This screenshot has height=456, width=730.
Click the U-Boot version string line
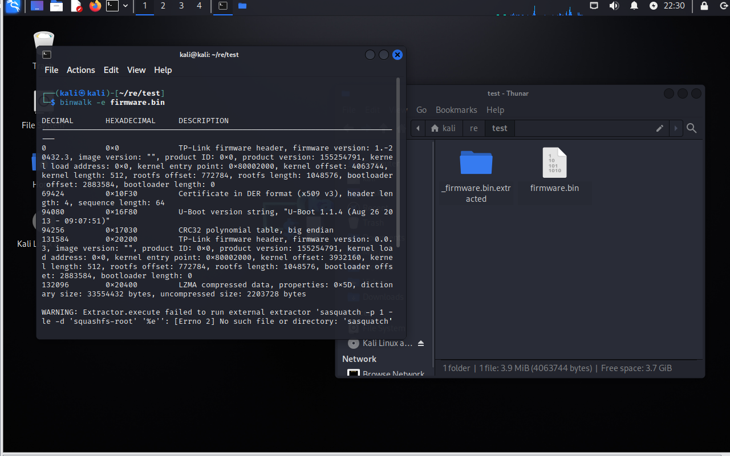(x=217, y=217)
